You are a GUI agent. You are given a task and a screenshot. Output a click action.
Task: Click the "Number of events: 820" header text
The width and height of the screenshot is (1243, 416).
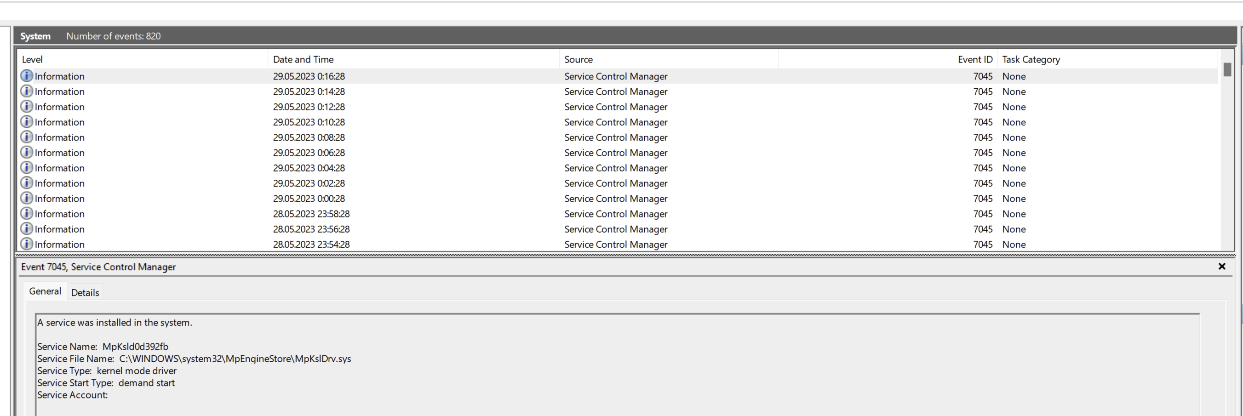[x=114, y=36]
